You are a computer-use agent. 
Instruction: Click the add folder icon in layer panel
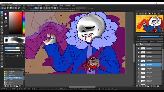coord(148,86)
